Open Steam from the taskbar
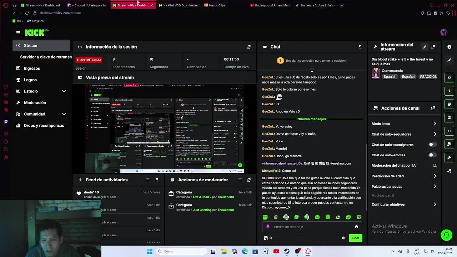The image size is (457, 257). coord(287,251)
